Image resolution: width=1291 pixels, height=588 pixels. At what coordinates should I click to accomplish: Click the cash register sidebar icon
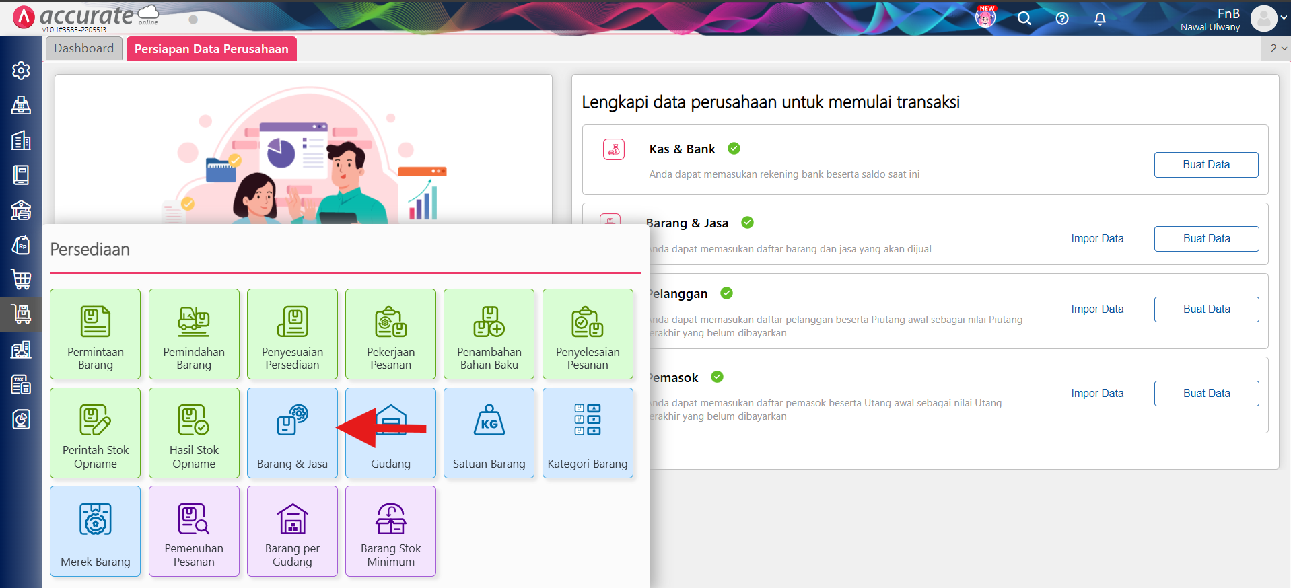(x=21, y=105)
